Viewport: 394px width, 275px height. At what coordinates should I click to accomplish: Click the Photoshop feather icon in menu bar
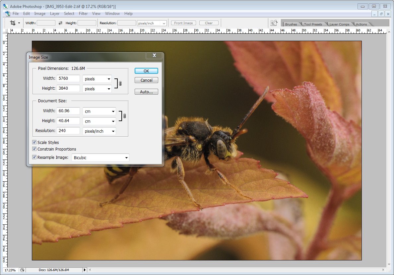(7, 14)
